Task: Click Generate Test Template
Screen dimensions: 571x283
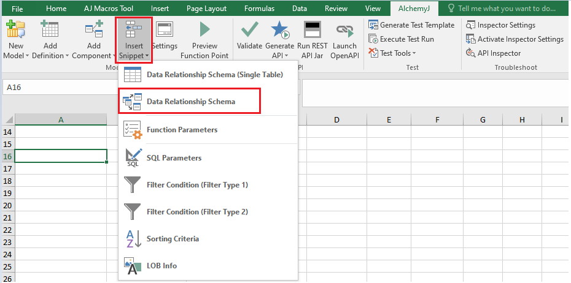Action: coord(417,25)
